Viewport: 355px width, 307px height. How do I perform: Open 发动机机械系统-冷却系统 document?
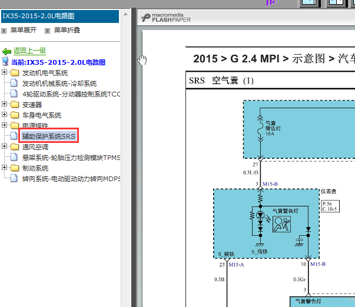click(x=59, y=84)
